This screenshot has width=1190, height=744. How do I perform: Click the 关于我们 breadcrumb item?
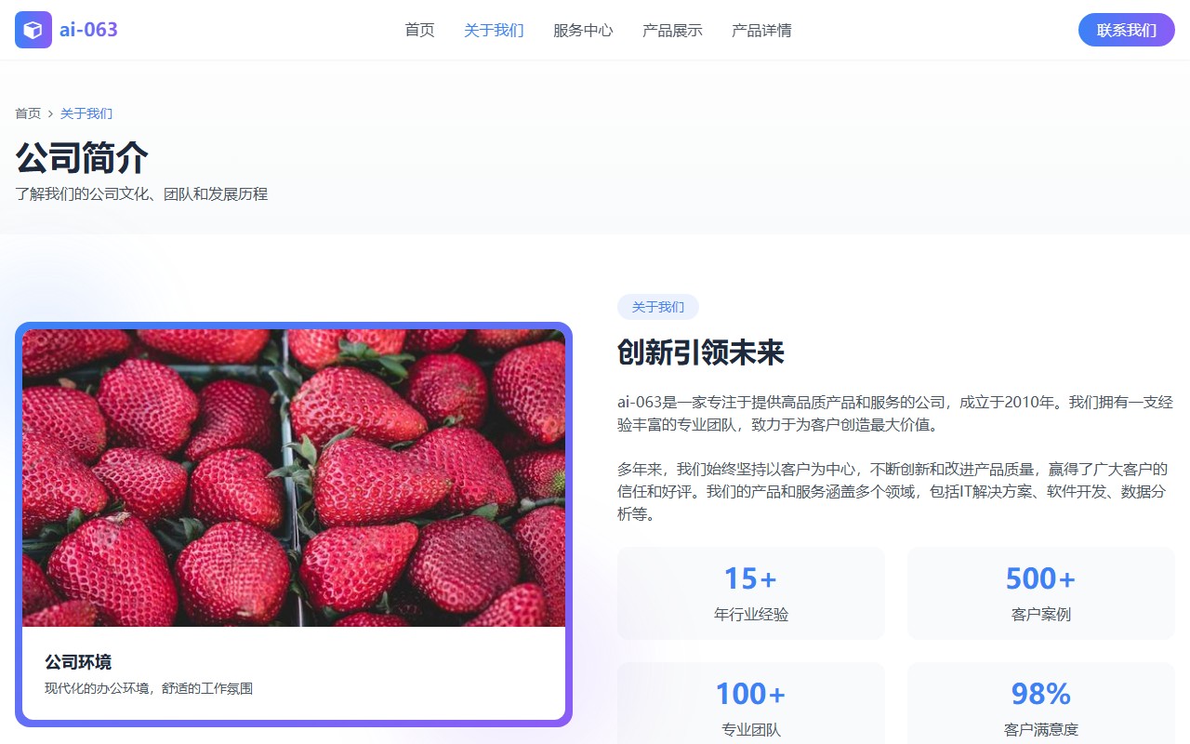(x=86, y=113)
